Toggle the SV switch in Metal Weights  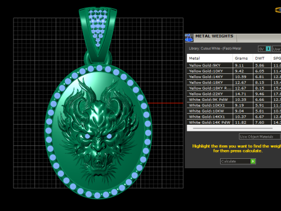265,49
